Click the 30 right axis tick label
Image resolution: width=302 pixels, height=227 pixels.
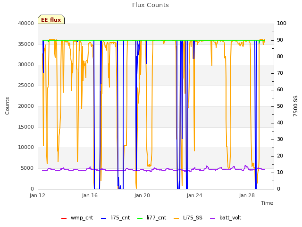(x=280, y=140)
